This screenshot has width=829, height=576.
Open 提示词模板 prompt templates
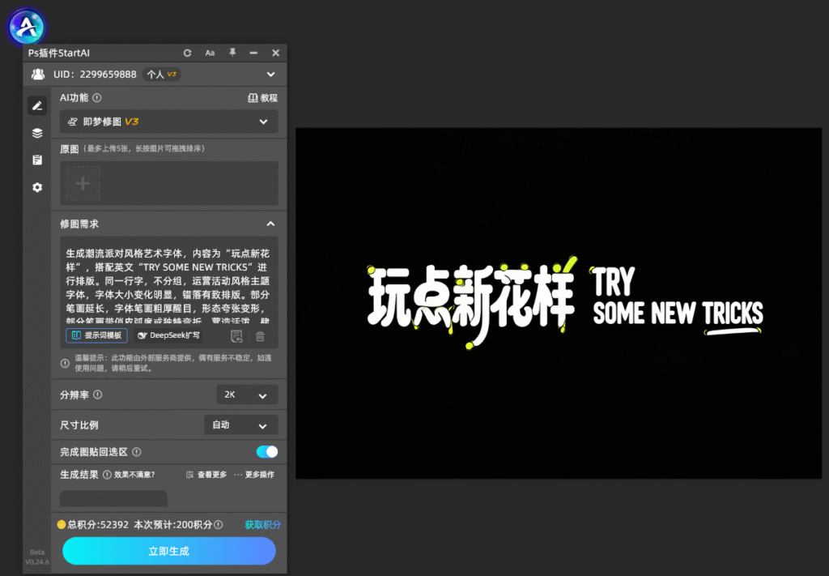click(x=97, y=335)
